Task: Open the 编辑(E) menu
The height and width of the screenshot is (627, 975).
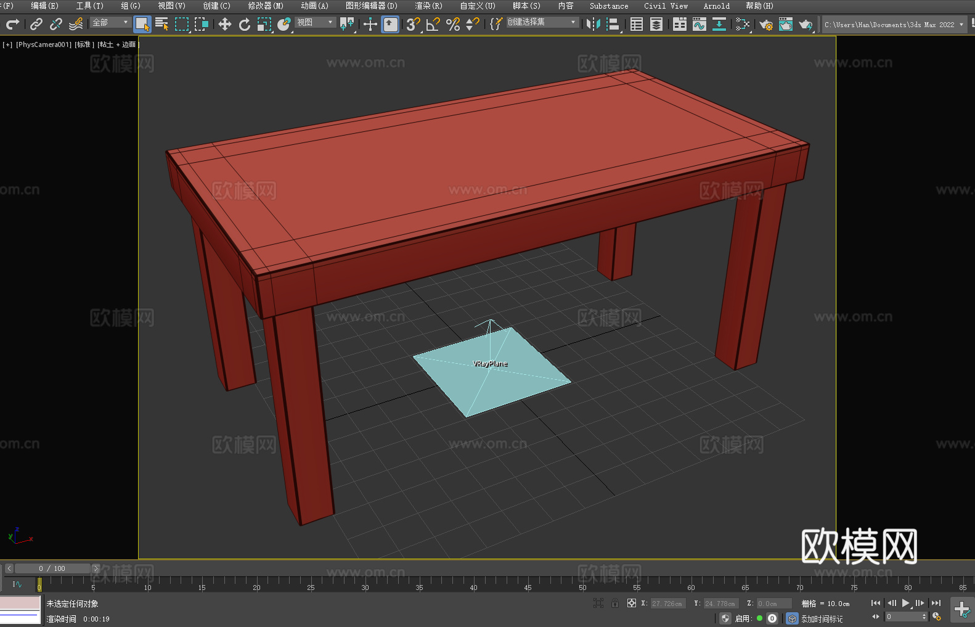Action: (44, 6)
